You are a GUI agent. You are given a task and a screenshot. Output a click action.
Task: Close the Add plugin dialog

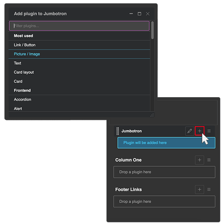coord(148,14)
